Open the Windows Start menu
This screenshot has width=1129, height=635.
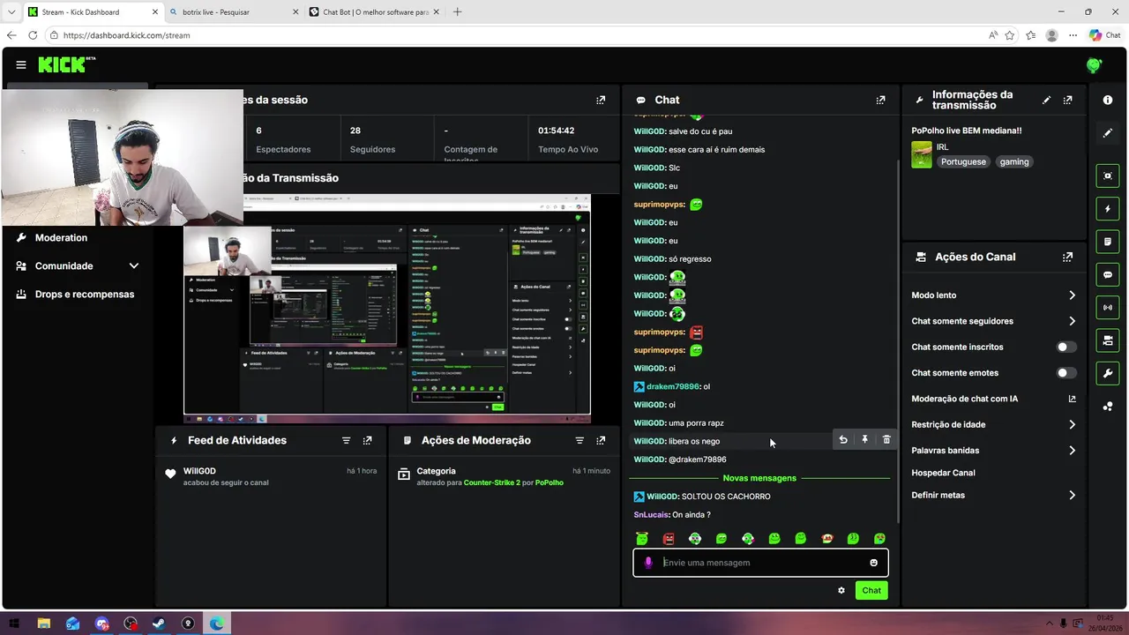[x=15, y=624]
